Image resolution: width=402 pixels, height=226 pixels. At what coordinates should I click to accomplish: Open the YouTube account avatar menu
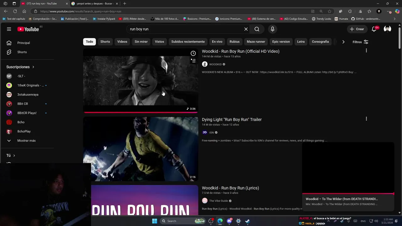(388, 29)
